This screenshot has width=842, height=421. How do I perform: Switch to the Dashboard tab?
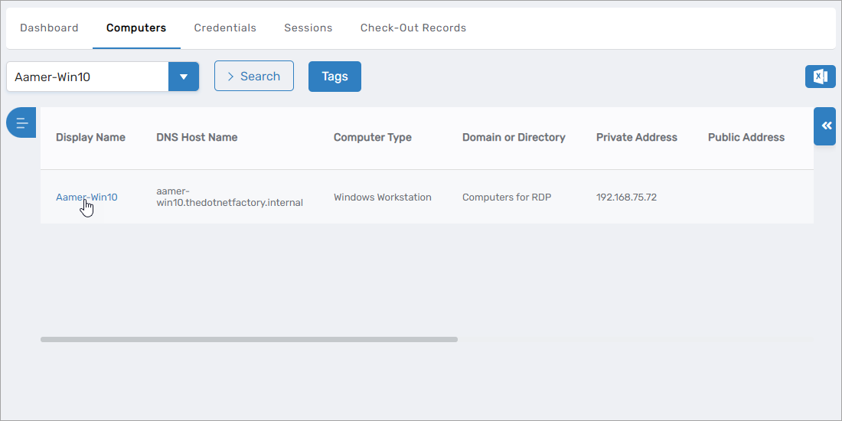click(x=49, y=28)
